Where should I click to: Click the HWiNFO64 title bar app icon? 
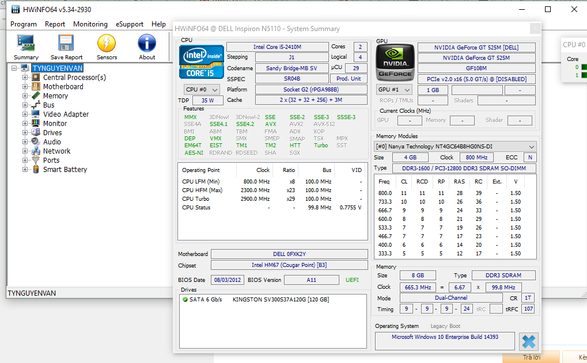click(16, 9)
